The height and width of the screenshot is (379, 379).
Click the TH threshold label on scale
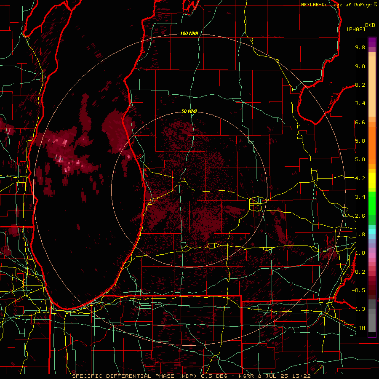(362, 328)
